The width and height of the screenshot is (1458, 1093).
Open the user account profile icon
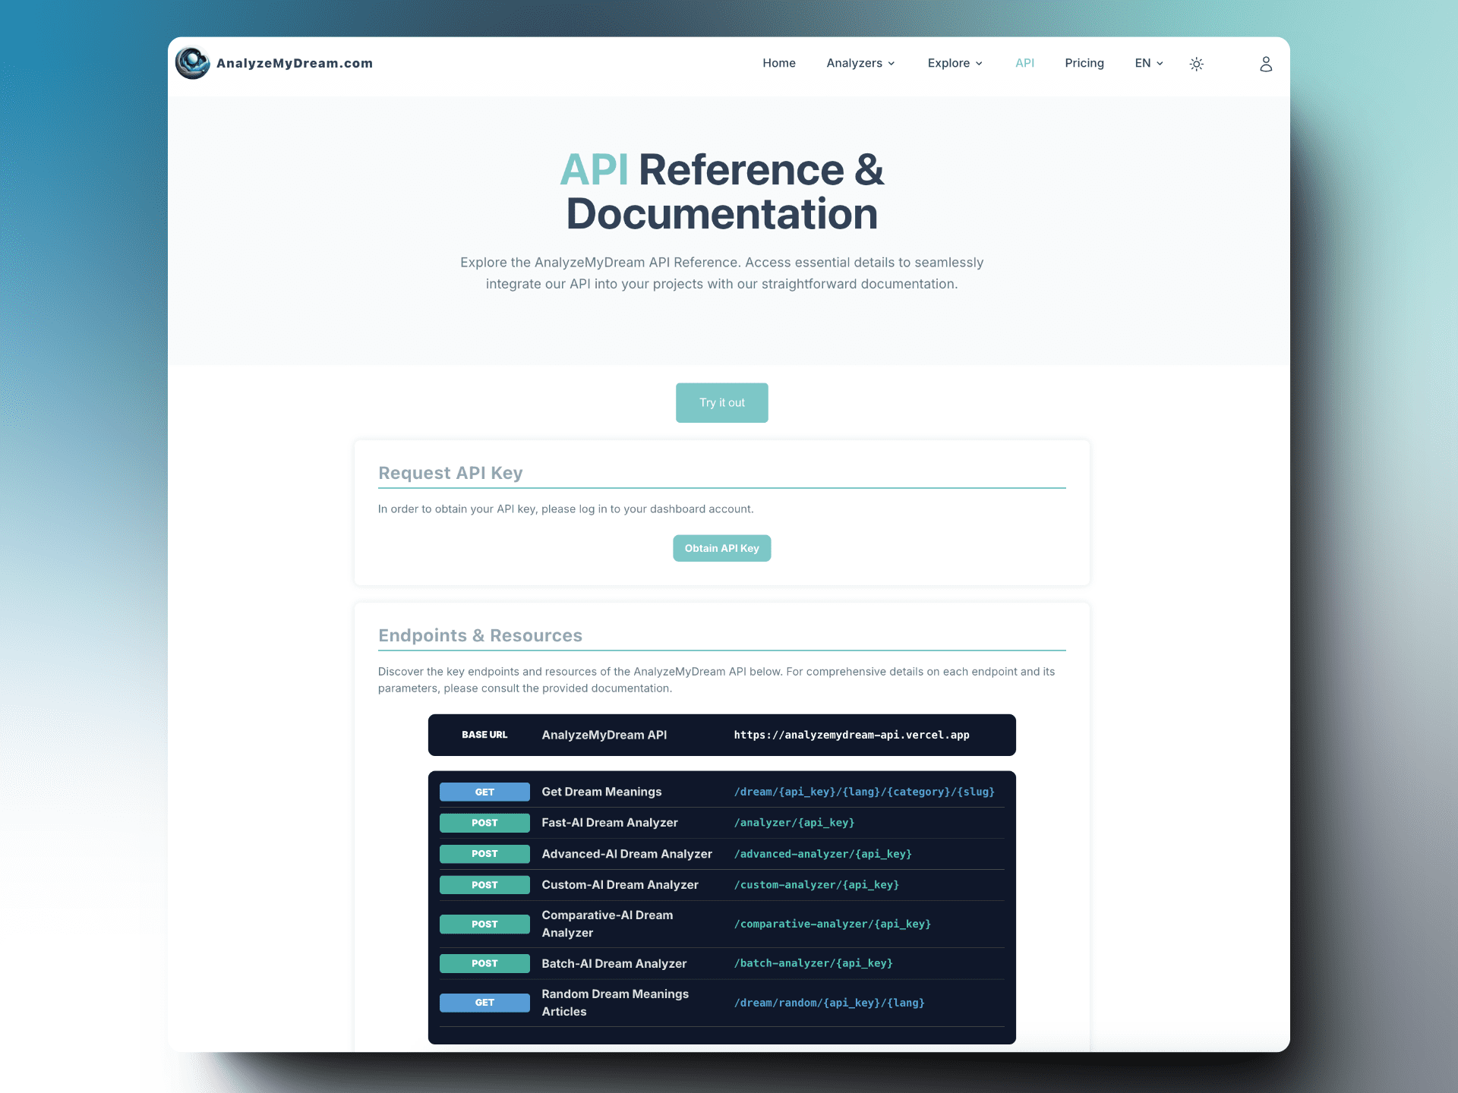click(x=1265, y=64)
